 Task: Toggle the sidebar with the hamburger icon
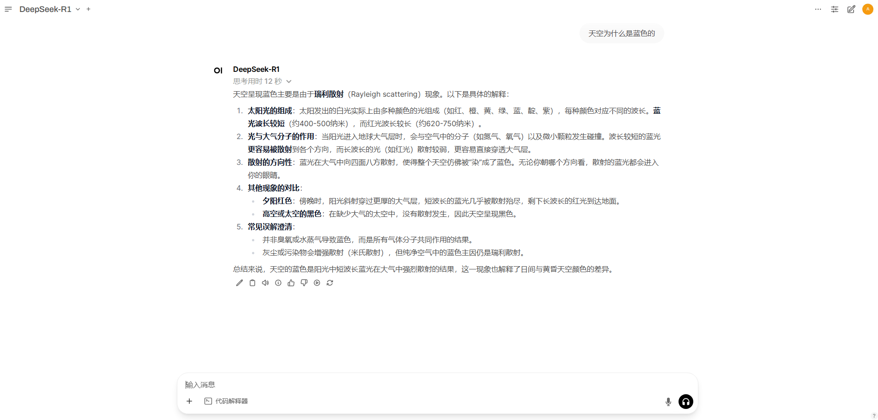click(x=8, y=9)
